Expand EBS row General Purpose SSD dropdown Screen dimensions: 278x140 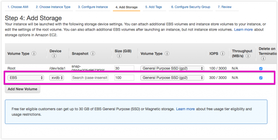(x=172, y=78)
